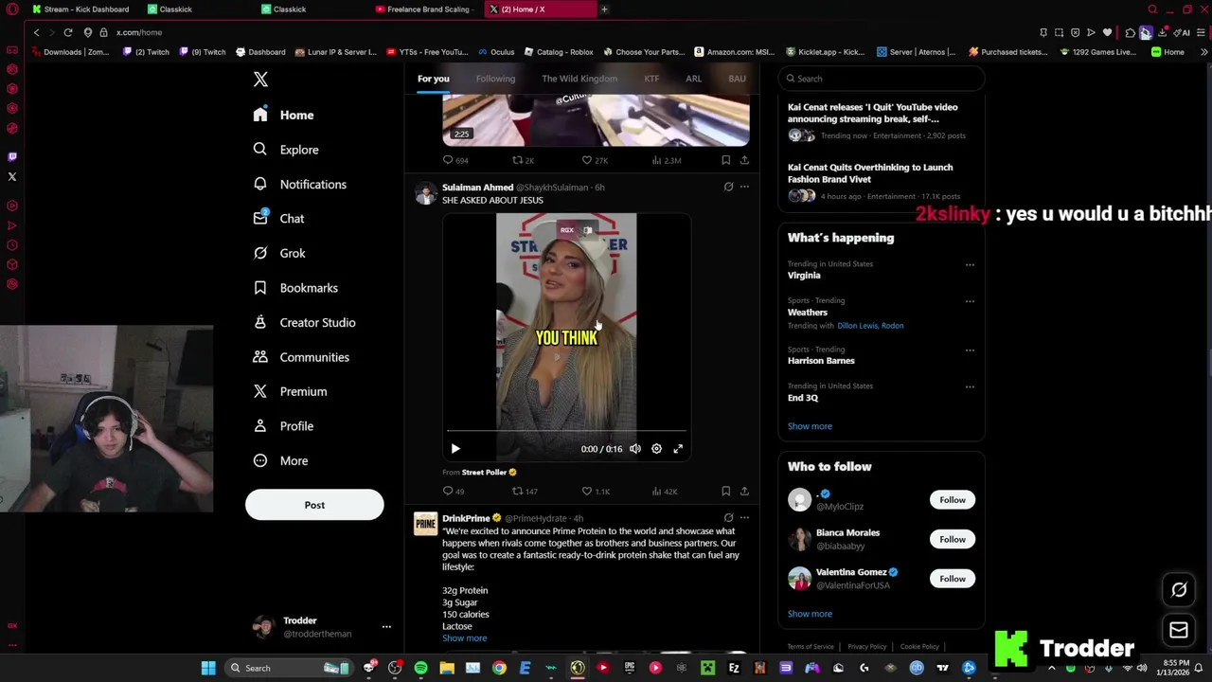The image size is (1212, 682).
Task: Show more trends under What's happening
Action: pyautogui.click(x=810, y=426)
